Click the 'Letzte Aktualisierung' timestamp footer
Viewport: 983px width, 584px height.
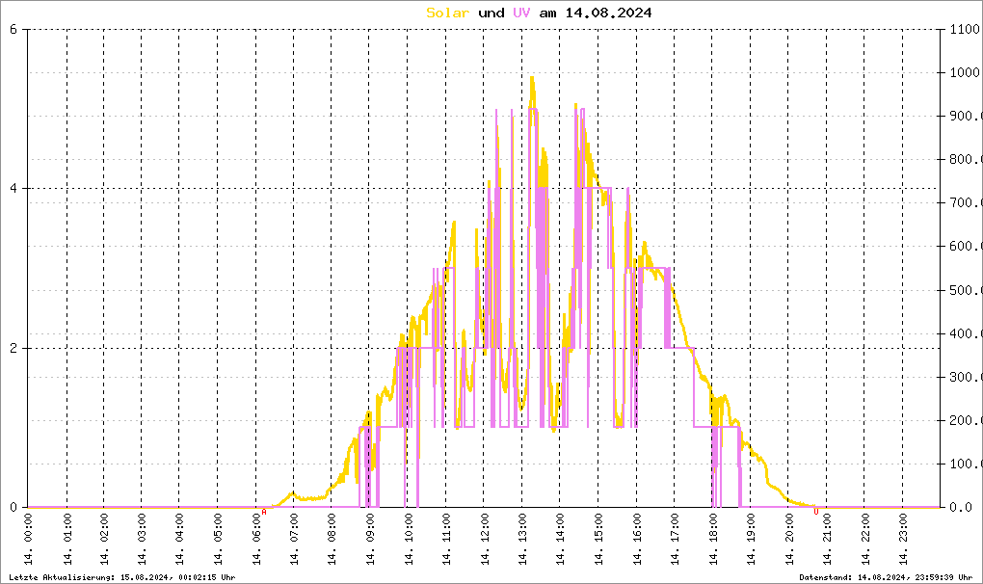[x=122, y=577]
